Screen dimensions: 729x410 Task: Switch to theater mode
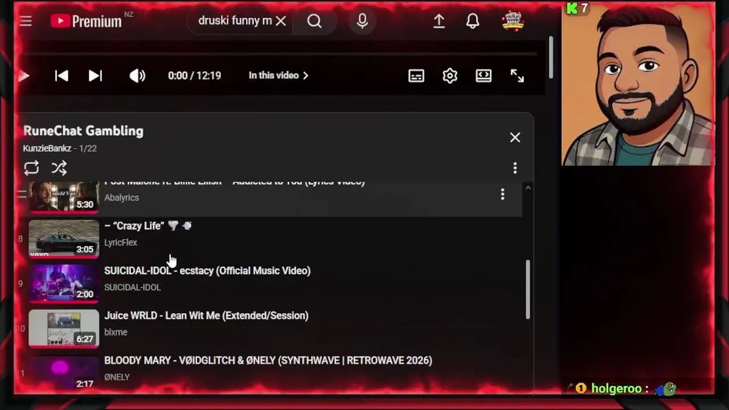point(484,76)
